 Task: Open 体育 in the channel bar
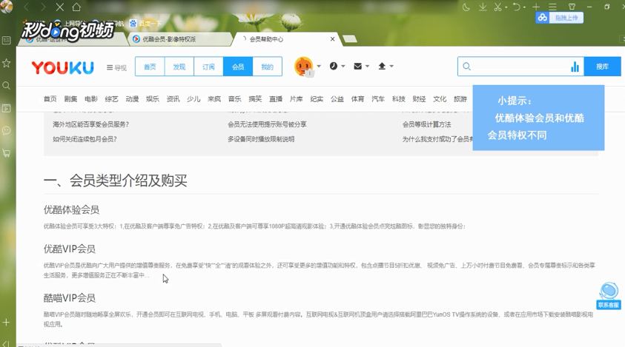point(357,98)
